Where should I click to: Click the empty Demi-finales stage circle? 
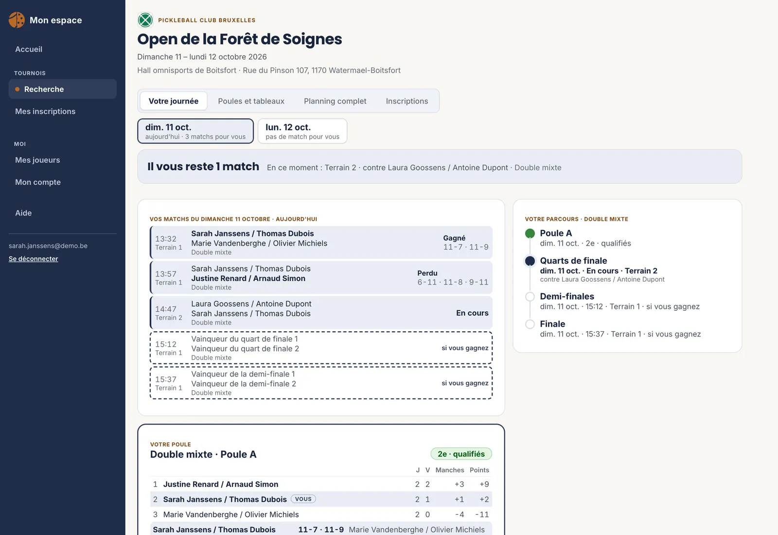point(530,297)
